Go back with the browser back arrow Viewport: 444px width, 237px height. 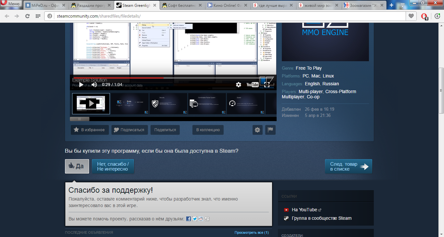[7, 16]
